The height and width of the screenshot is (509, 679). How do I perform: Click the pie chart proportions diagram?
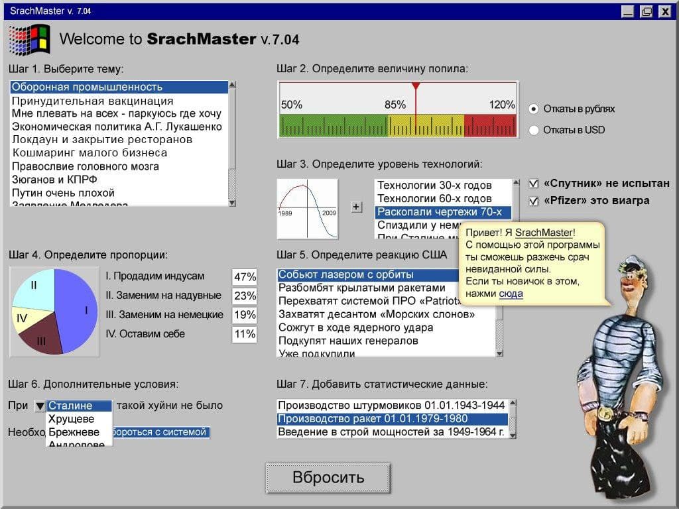coord(54,311)
